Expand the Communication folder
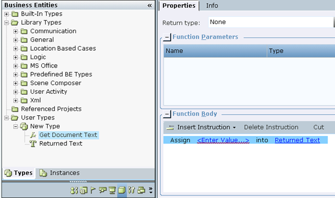Image resolution: width=335 pixels, height=198 pixels. (x=16, y=31)
